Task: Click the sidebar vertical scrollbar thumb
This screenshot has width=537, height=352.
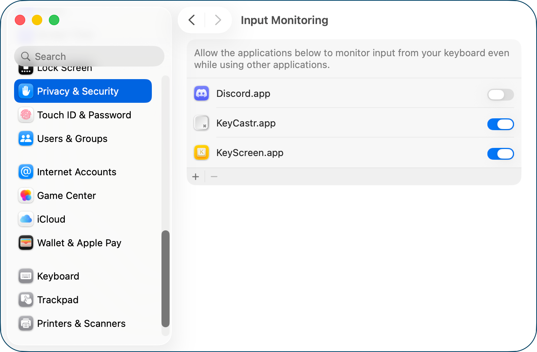Action: (166, 279)
